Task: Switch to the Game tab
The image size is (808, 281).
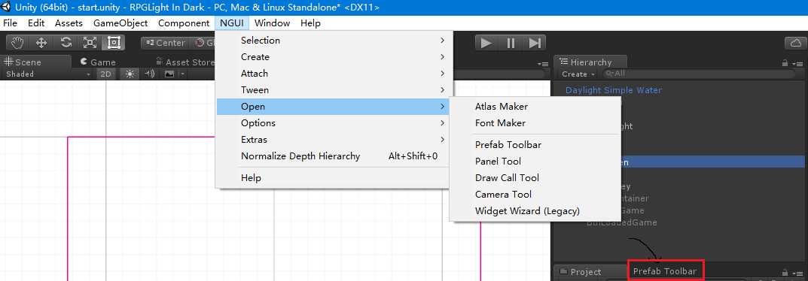Action: click(x=98, y=62)
